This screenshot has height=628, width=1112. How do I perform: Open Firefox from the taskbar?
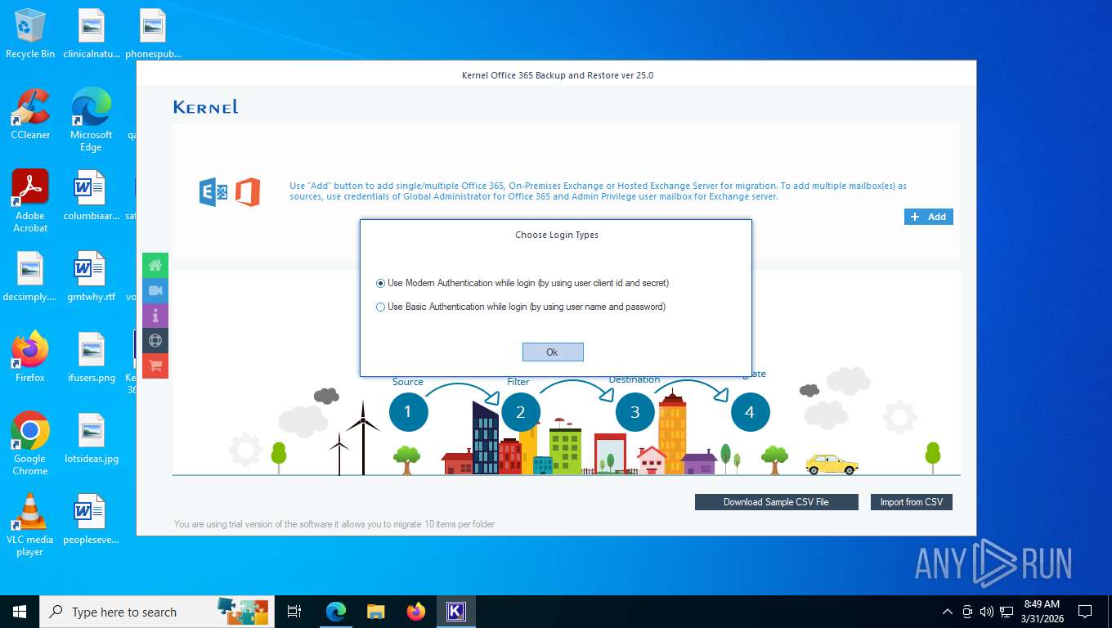tap(416, 612)
